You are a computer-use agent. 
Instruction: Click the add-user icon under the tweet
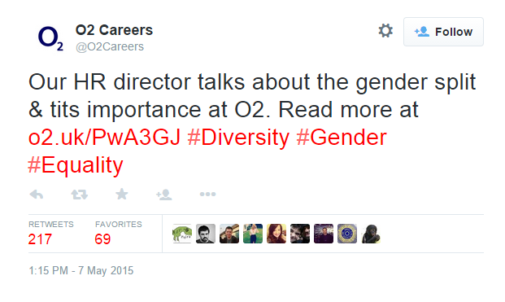pos(164,195)
